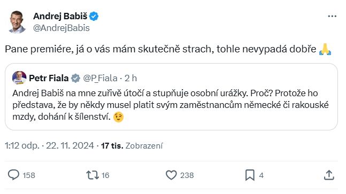The width and height of the screenshot is (346, 194).
Task: Open the quoted tweet text by Fiala
Action: coord(171,105)
